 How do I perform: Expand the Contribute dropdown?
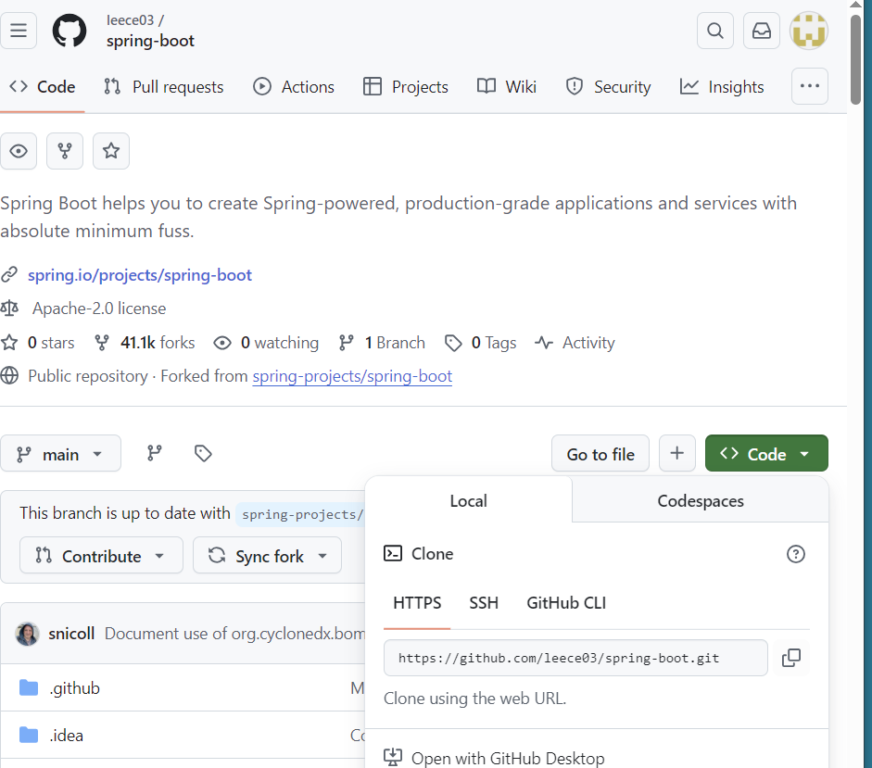[101, 556]
